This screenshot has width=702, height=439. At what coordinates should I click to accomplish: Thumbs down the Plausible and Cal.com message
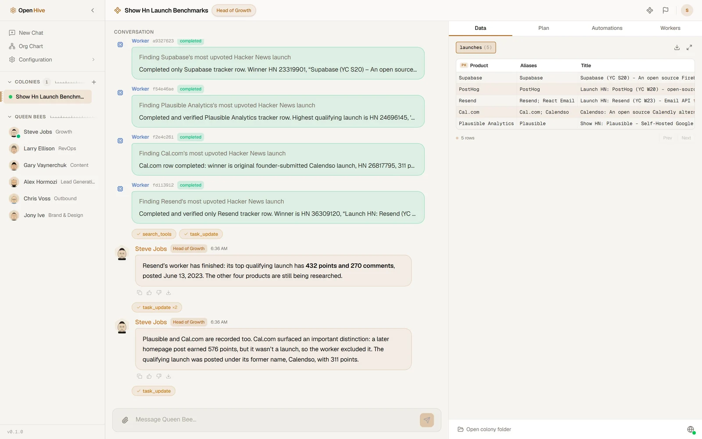[159, 376]
